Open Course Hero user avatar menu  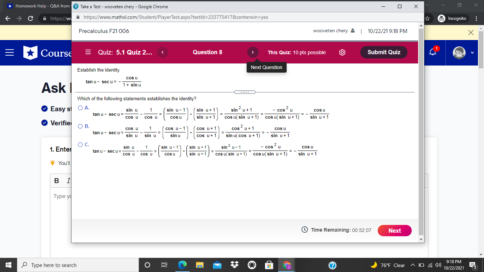pyautogui.click(x=460, y=52)
